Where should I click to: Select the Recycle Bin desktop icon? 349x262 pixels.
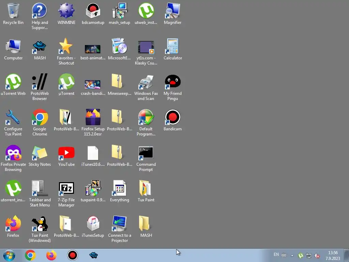click(x=13, y=11)
